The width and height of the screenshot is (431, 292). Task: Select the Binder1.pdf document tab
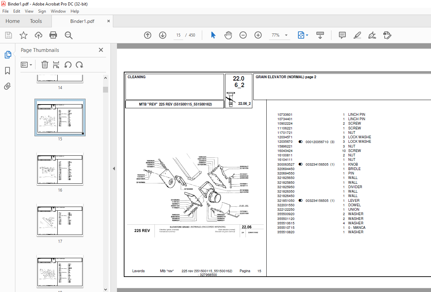coord(82,21)
